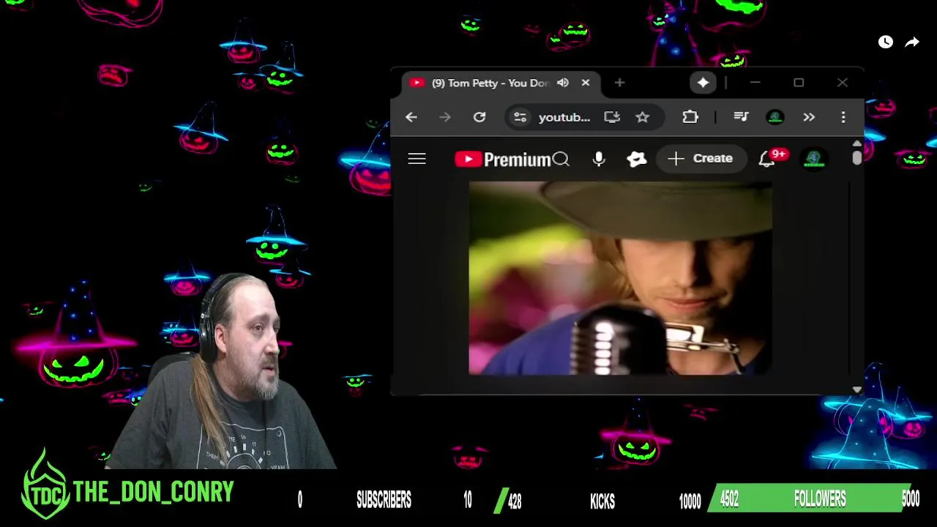
Task: Open a new browser tab
Action: point(619,83)
